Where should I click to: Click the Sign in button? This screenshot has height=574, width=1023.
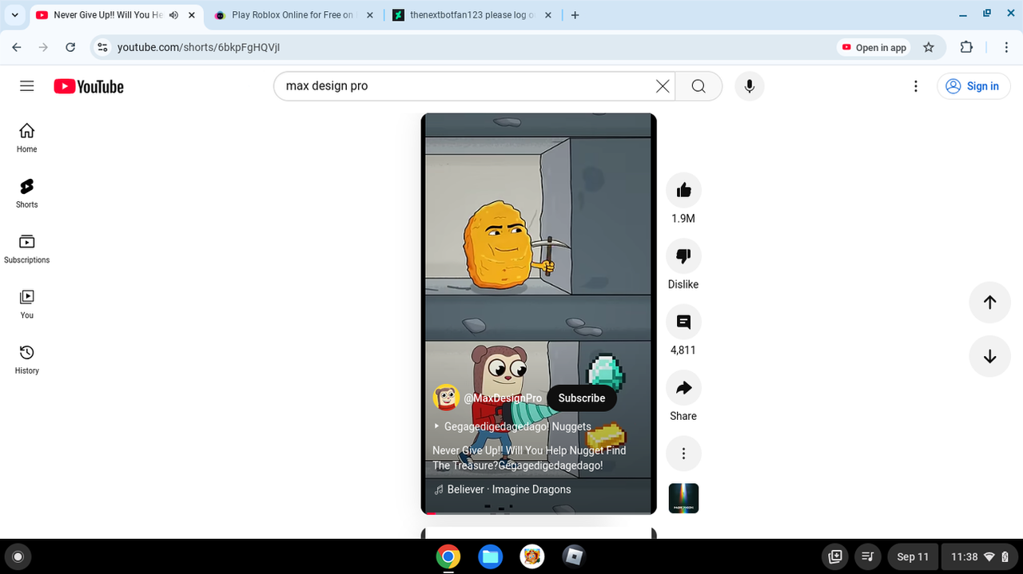pyautogui.click(x=973, y=86)
